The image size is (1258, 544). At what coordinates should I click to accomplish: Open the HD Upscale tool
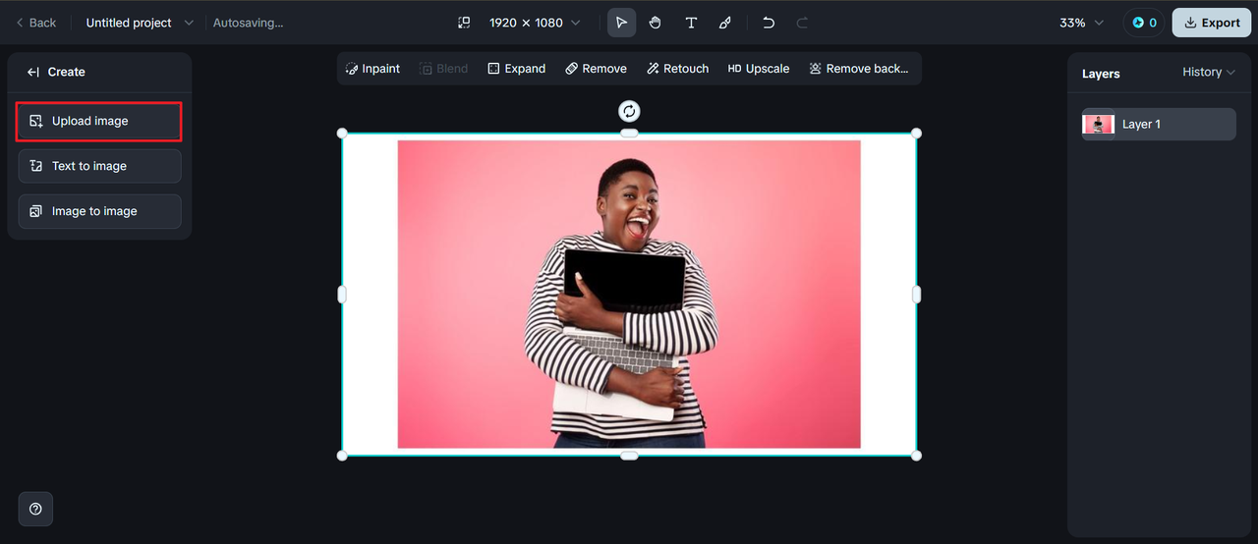pyautogui.click(x=759, y=69)
